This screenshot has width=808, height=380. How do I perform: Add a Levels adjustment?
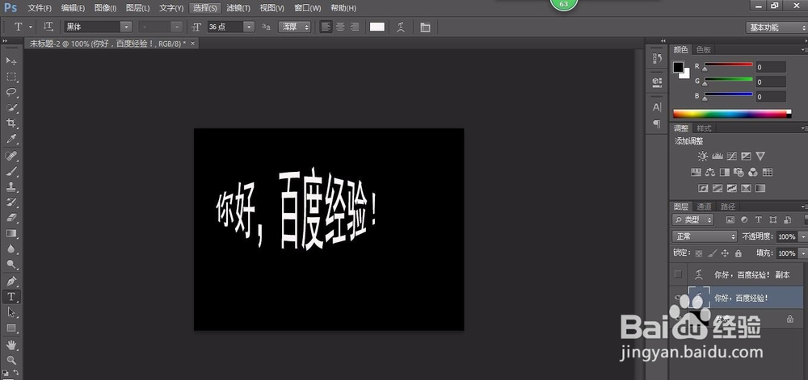click(718, 157)
